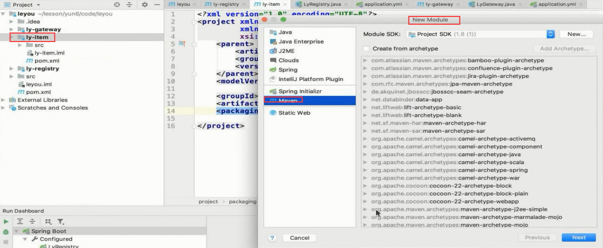Expand Scratches and Consoles node
Image resolution: width=603 pixels, height=248 pixels.
(3, 108)
